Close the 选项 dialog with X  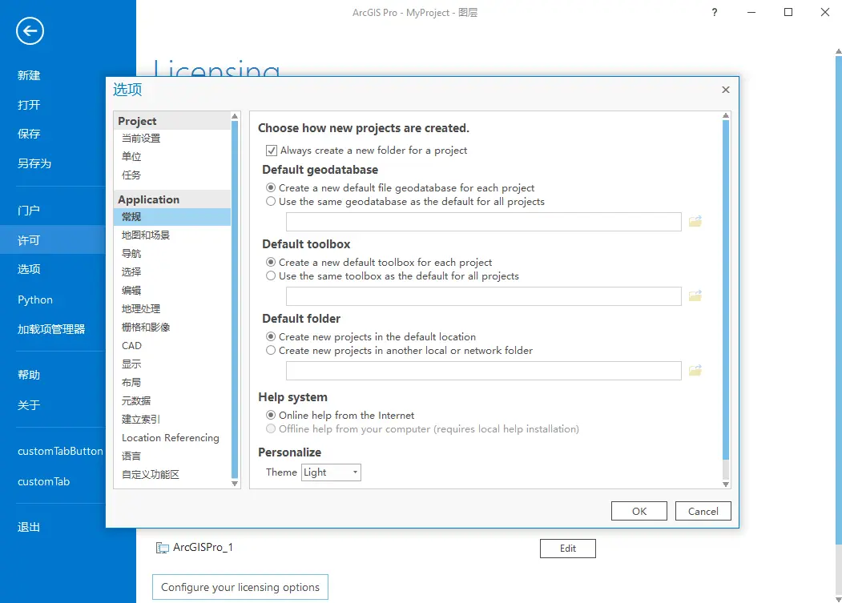(726, 90)
